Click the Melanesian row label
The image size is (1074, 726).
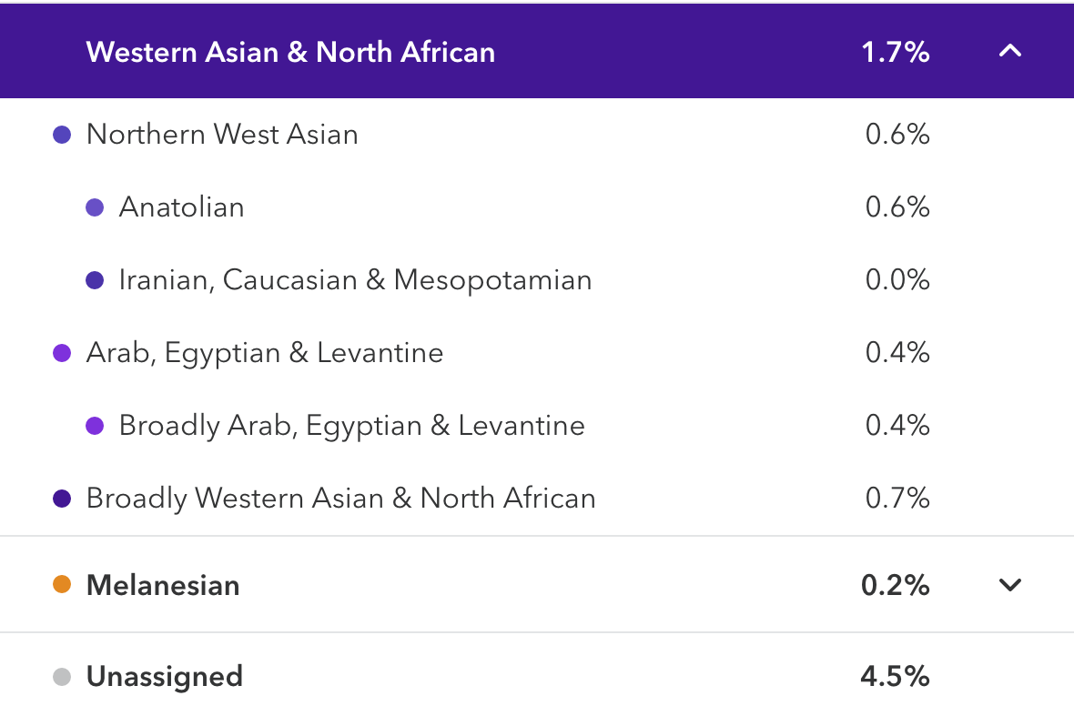(163, 585)
